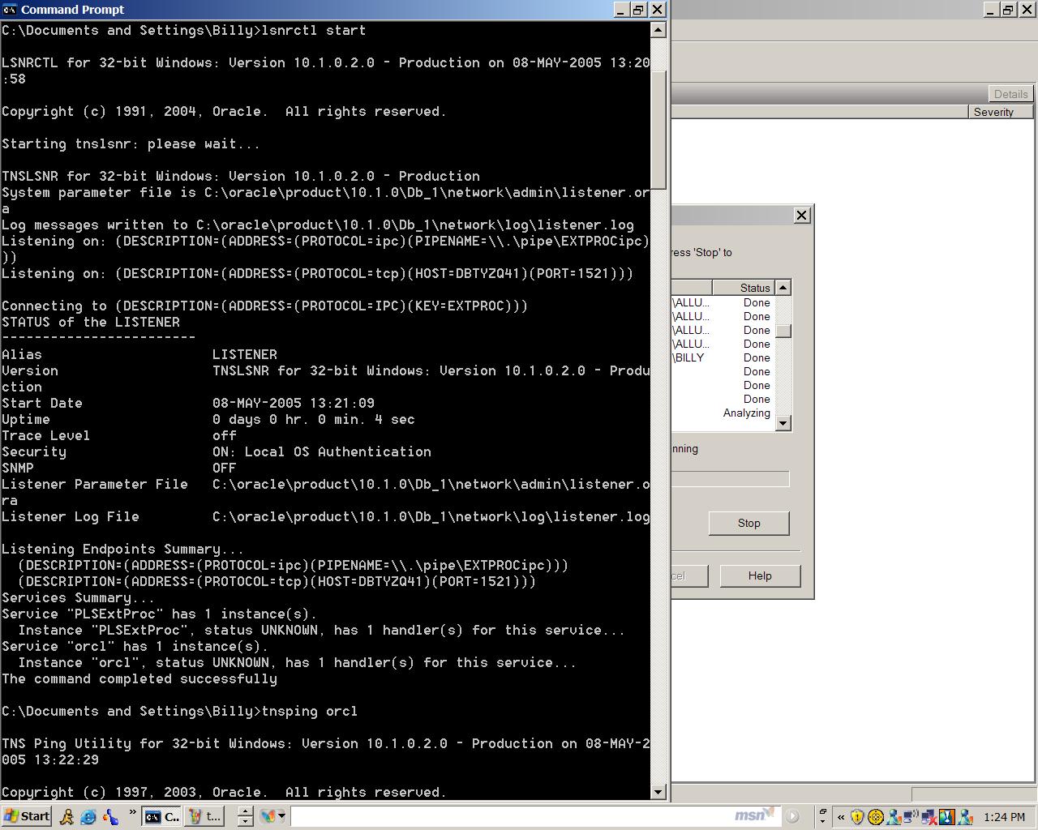Image resolution: width=1038 pixels, height=830 pixels.
Task: Open Help in the scan dialog
Action: pos(760,575)
